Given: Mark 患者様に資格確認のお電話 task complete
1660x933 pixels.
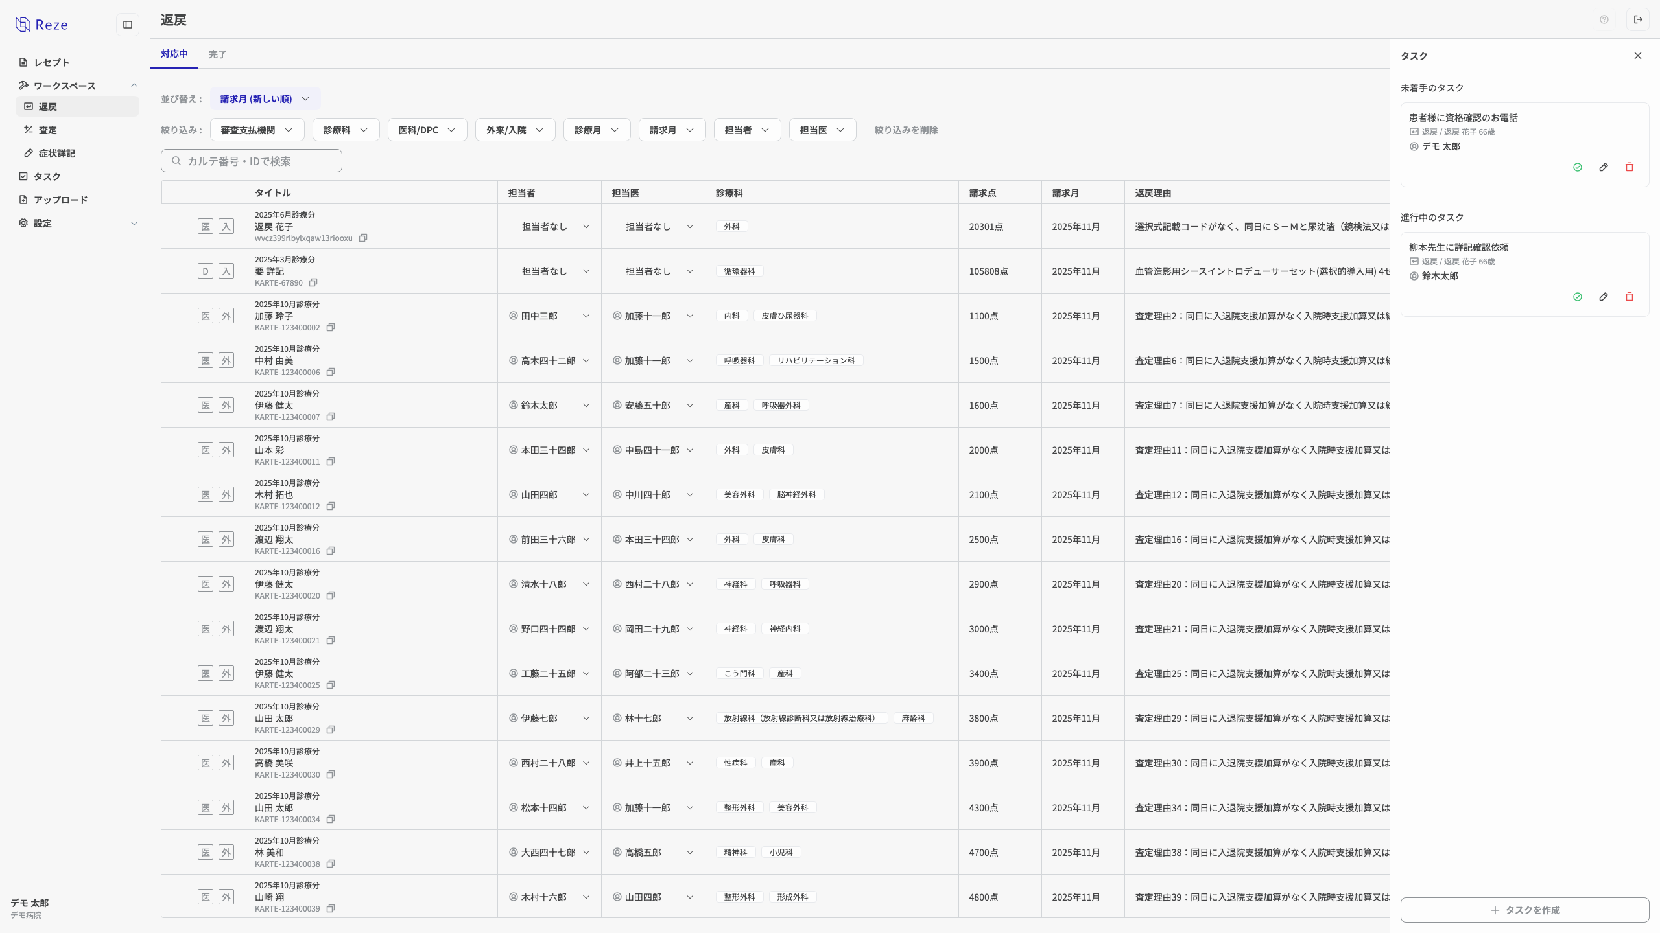Looking at the screenshot, I should [x=1578, y=167].
